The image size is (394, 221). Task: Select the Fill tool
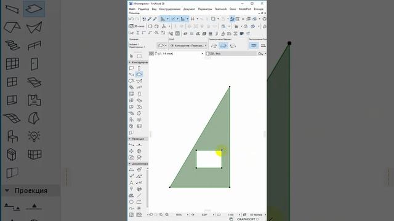131,195
